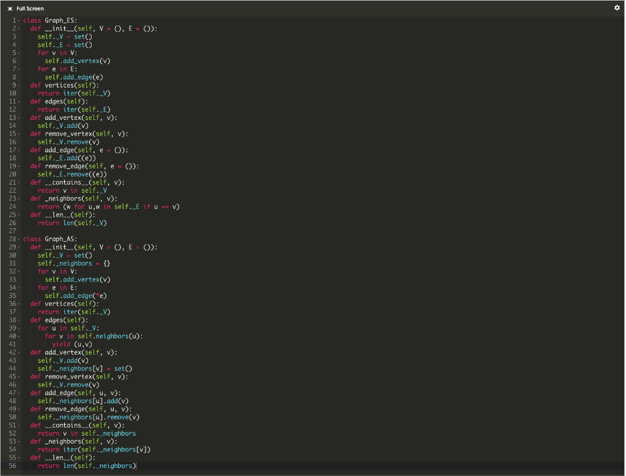Click 'Graph_AS' class name text
The image size is (626, 476).
pos(61,239)
